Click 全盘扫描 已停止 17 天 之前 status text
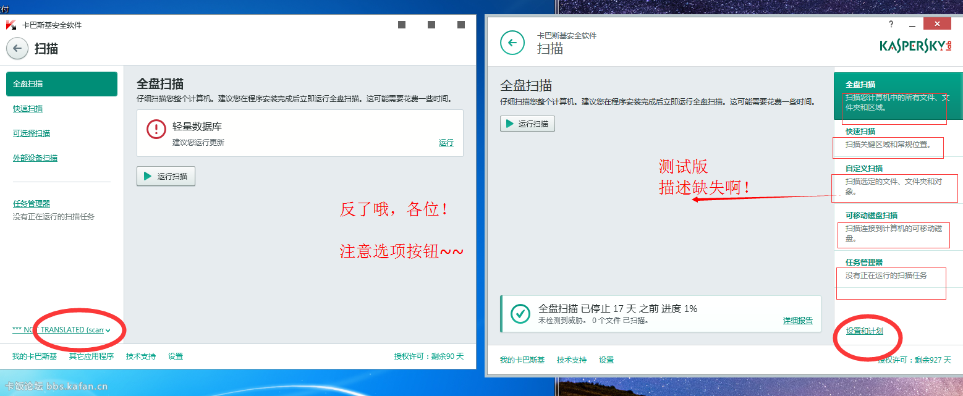The height and width of the screenshot is (396, 963). coord(618,308)
